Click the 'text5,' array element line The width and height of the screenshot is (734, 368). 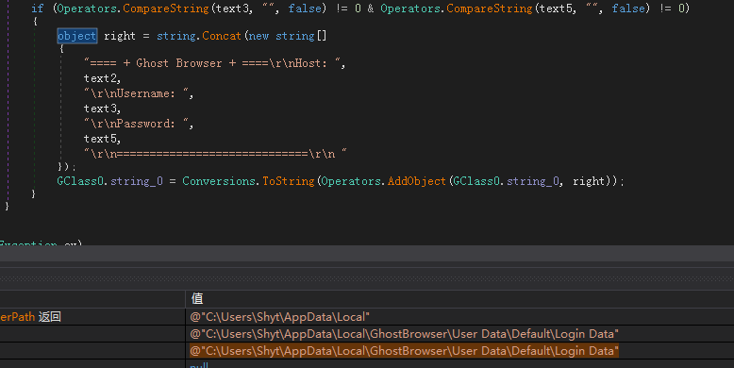click(103, 139)
